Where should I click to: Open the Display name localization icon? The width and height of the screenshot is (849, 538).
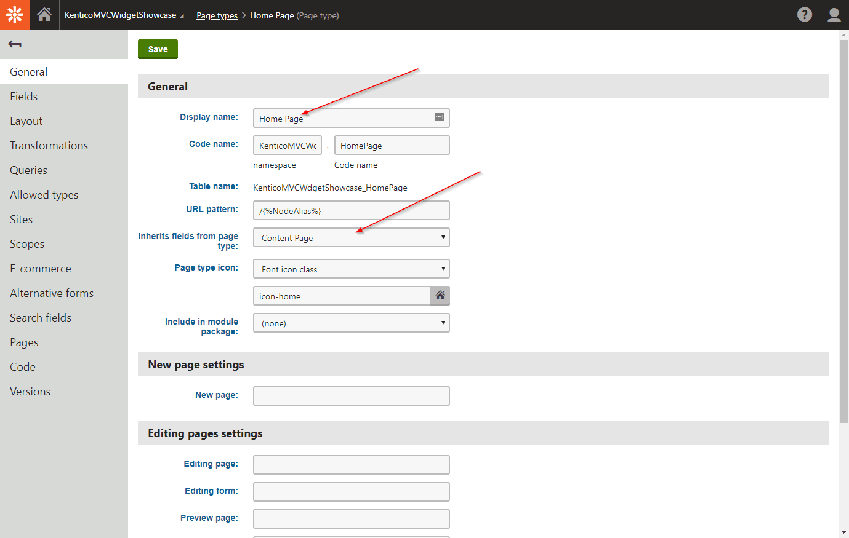(440, 117)
